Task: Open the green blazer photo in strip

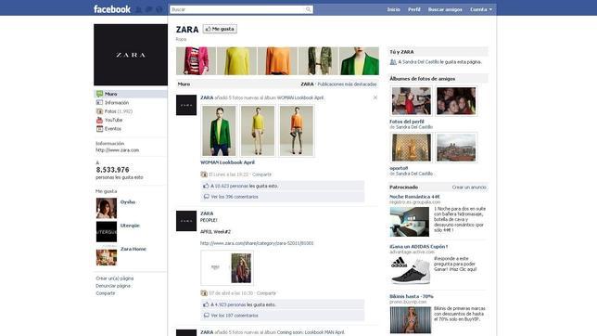Action: click(359, 61)
